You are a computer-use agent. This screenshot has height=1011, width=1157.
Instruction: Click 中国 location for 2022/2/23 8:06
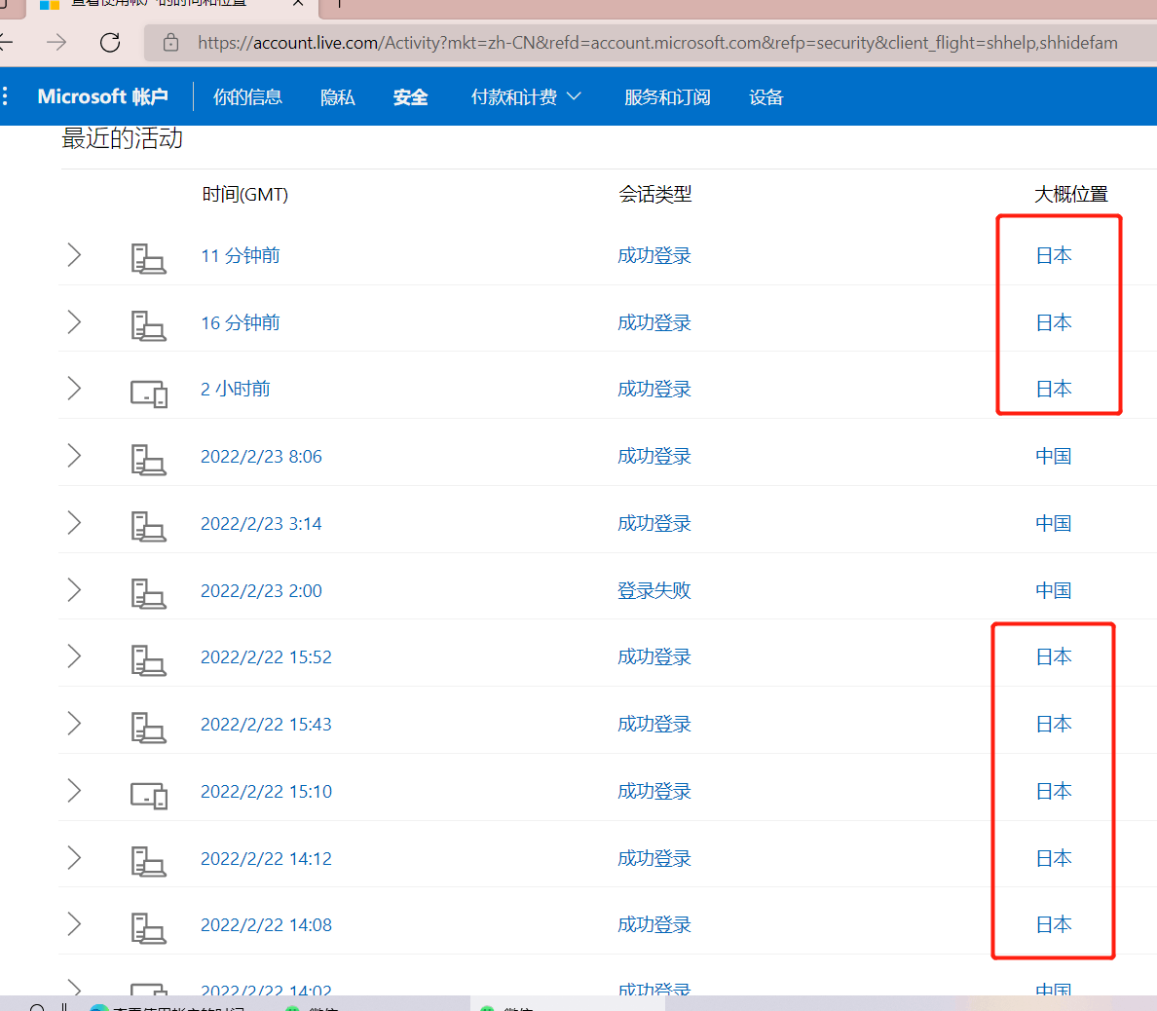(x=1053, y=456)
